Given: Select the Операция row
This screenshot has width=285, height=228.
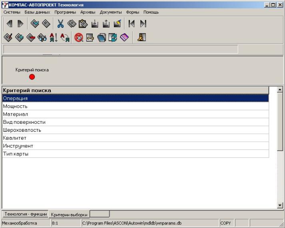Looking at the screenshot, I should 136,98.
